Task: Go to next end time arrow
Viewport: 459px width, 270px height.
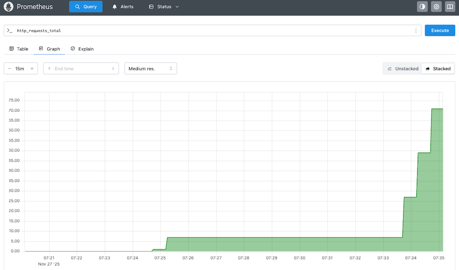Action: point(113,69)
